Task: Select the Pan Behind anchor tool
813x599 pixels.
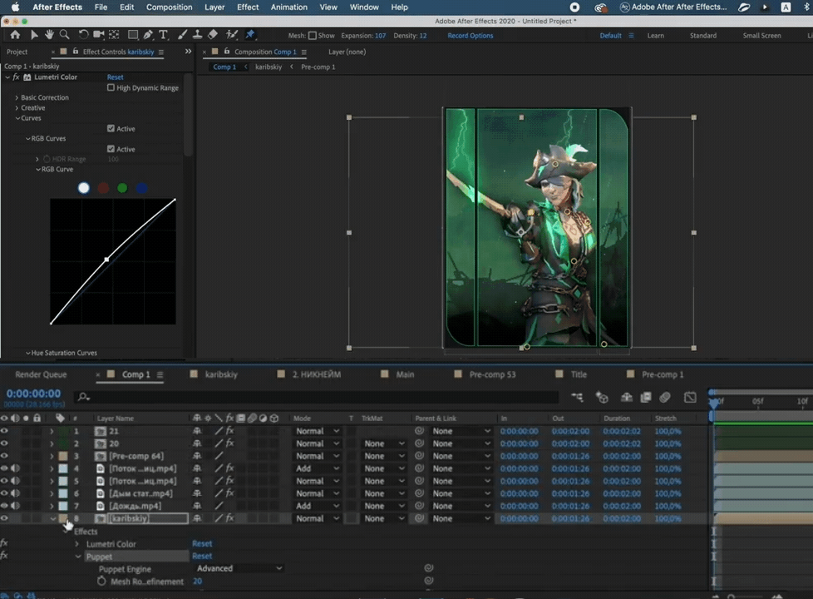Action: click(x=114, y=35)
